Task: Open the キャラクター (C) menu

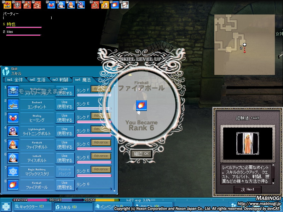Action: 33,207
